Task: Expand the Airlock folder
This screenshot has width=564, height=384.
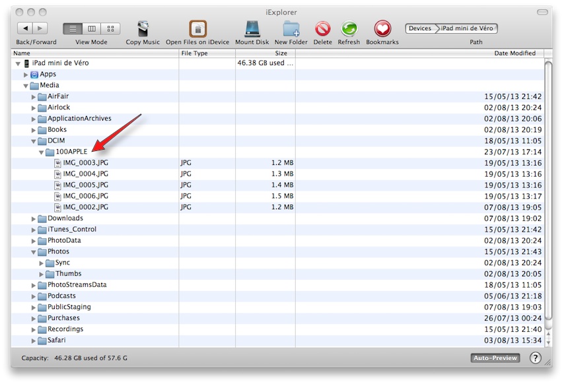Action: coord(34,108)
